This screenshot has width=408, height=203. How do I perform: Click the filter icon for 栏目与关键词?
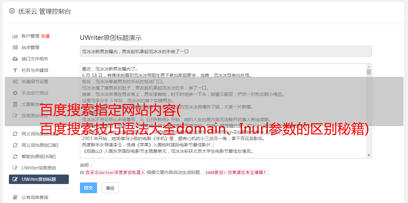(x=15, y=70)
